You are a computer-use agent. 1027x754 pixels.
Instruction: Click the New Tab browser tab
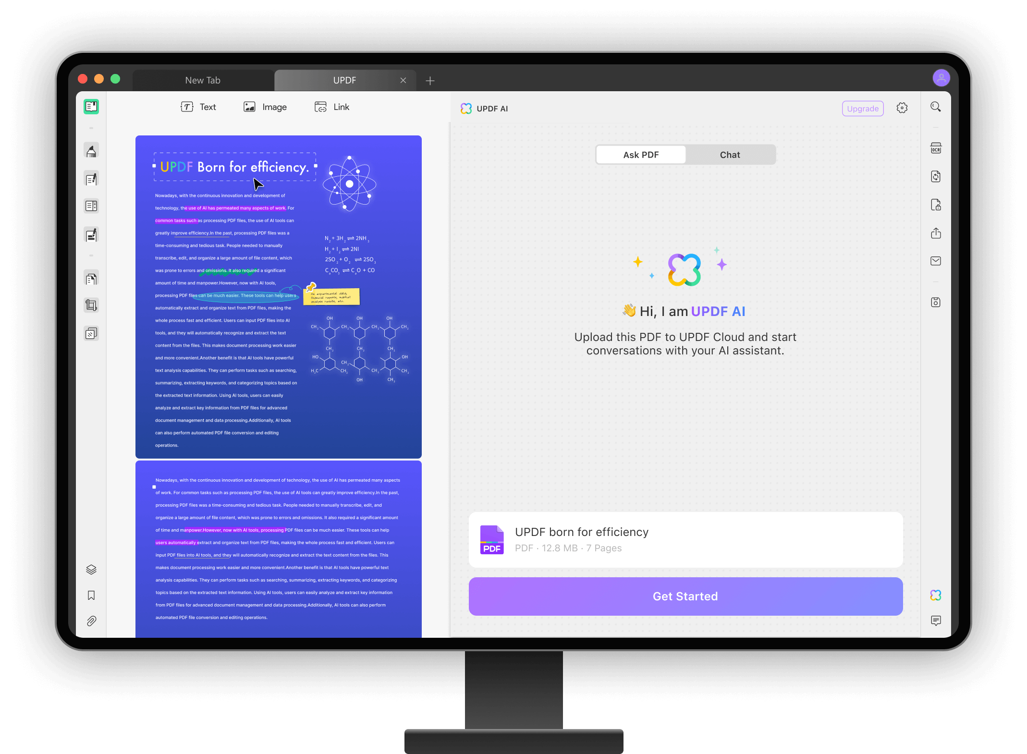point(203,79)
